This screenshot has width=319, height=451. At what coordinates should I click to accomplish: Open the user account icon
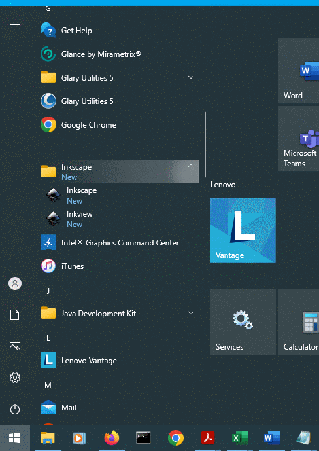tap(15, 283)
